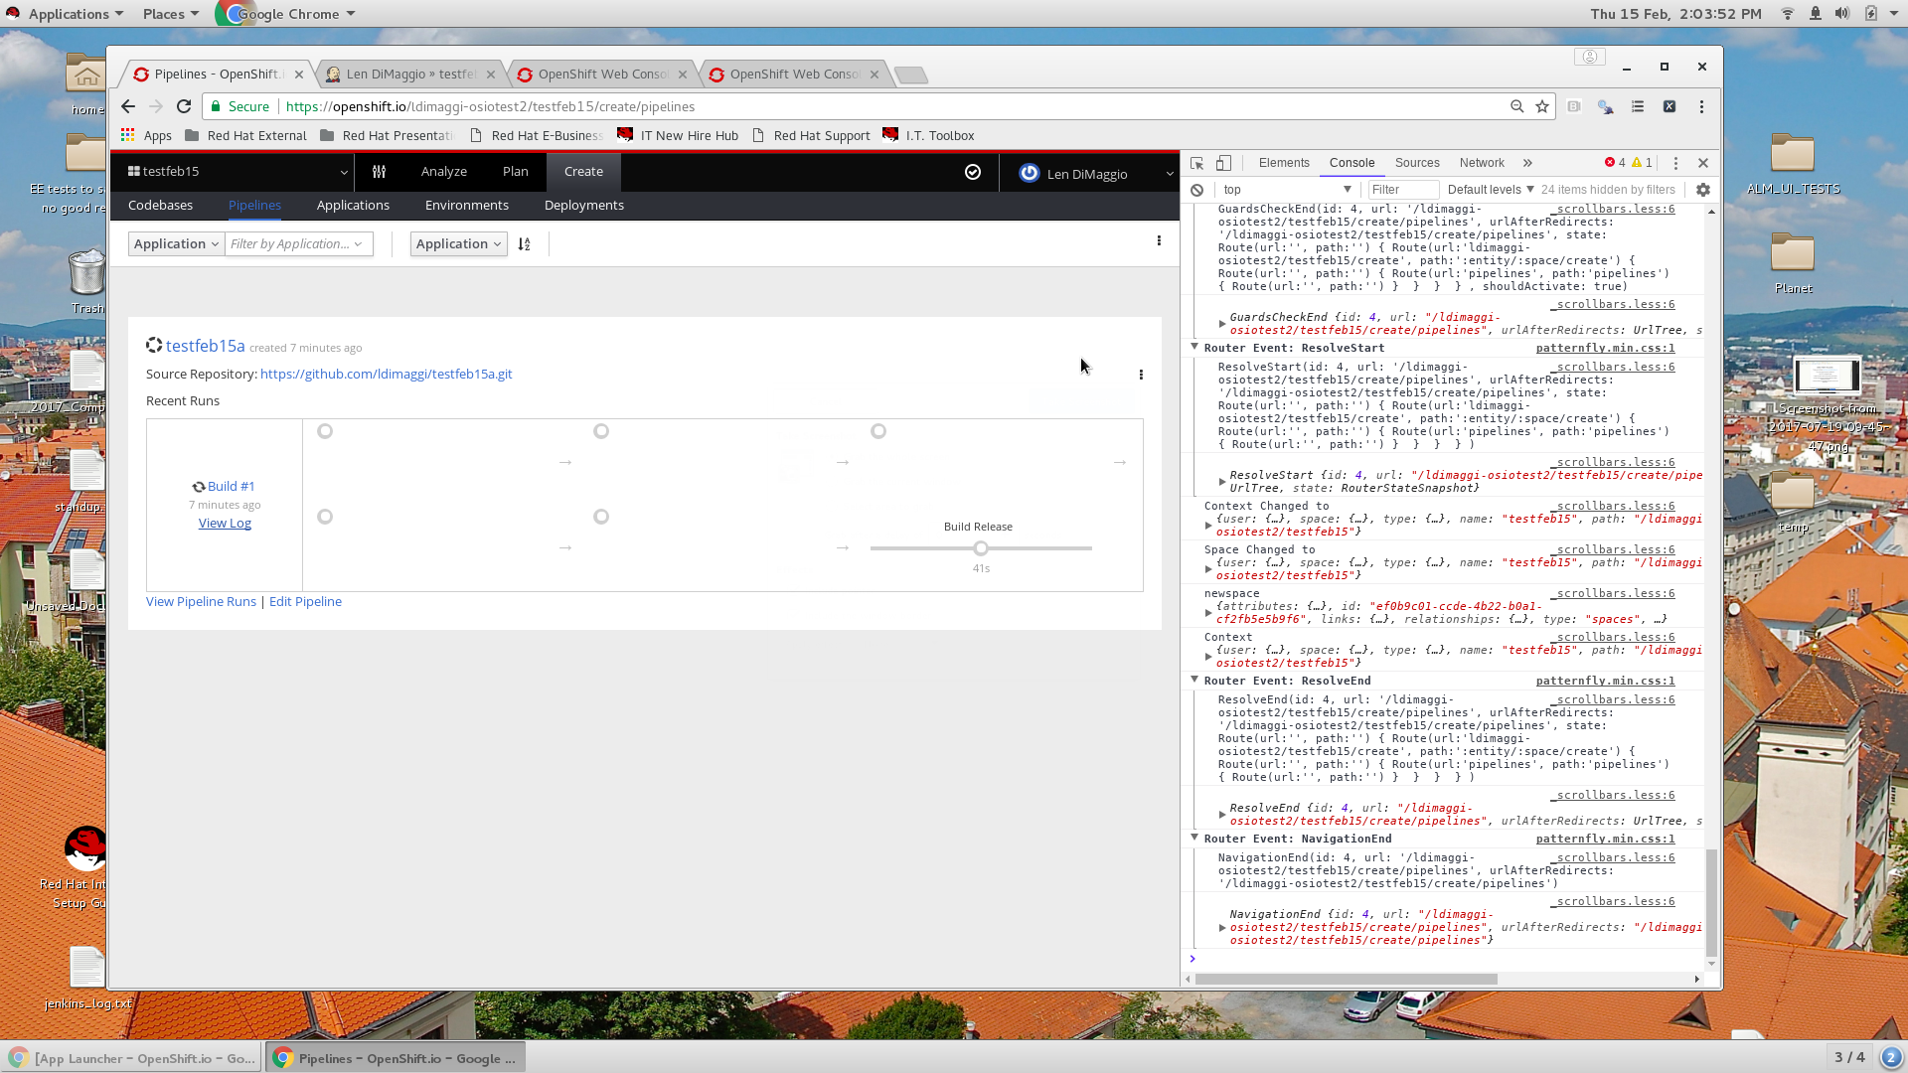Open the Planet desktop folder

(x=1793, y=263)
